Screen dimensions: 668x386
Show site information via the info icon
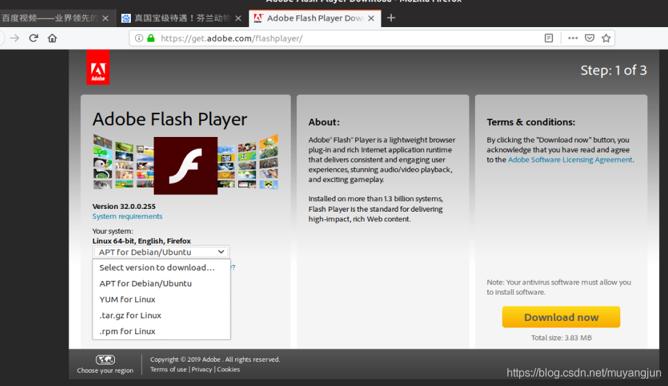click(x=139, y=38)
